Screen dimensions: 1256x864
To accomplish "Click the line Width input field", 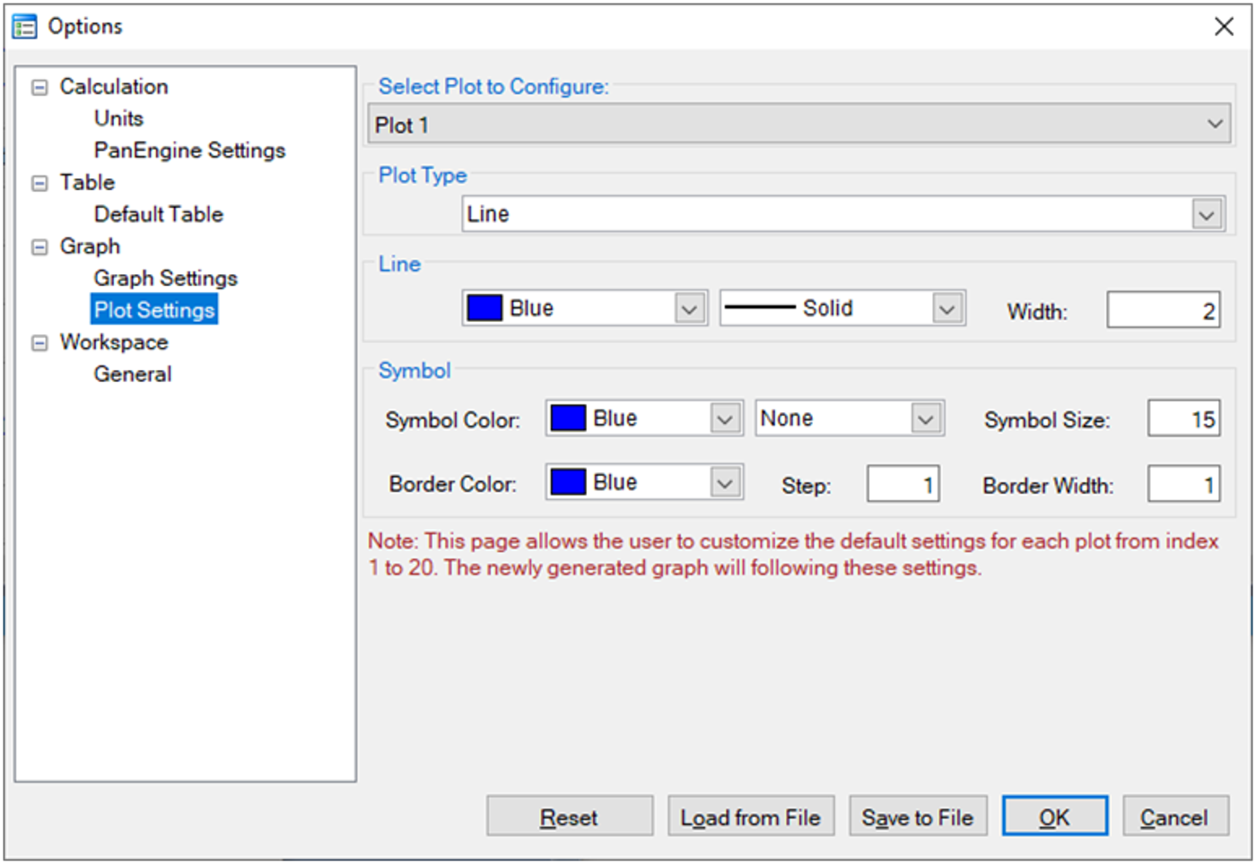I will (1162, 311).
